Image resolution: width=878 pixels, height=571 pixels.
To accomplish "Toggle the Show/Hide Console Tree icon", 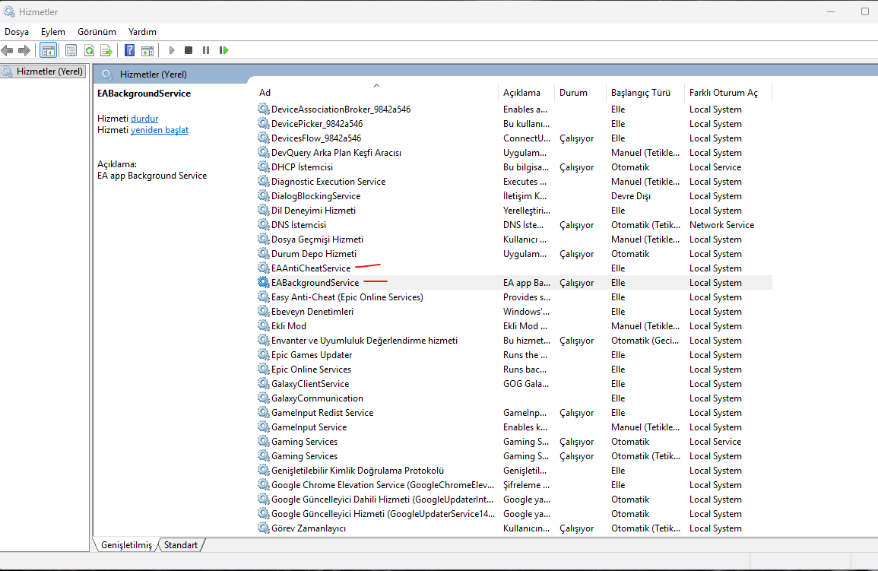I will pyautogui.click(x=49, y=50).
